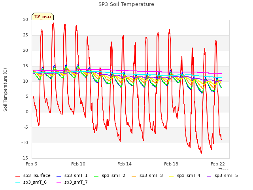The height and width of the screenshot is (190, 253).
Task: Click the 30 y-axis tick label
Action: (x=25, y=19)
